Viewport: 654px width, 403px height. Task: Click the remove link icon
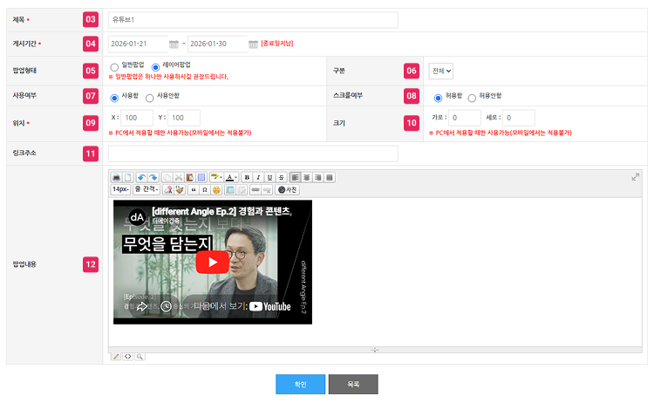click(x=267, y=190)
